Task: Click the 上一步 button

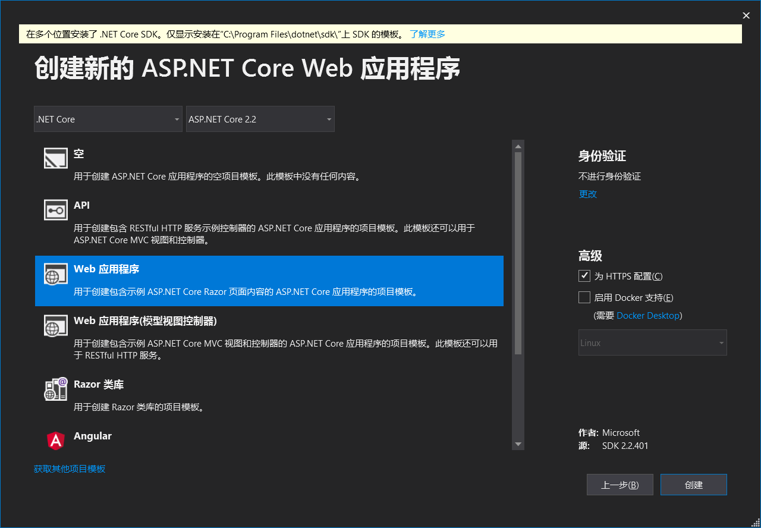Action: 620,484
